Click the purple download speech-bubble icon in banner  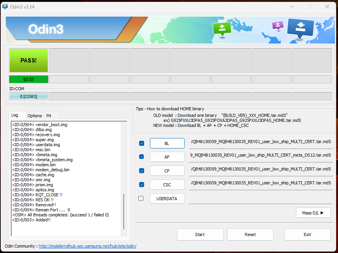click(278, 26)
